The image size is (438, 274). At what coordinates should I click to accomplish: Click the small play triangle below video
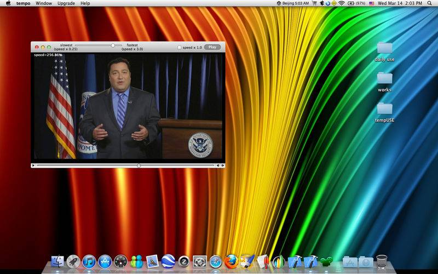click(33, 165)
